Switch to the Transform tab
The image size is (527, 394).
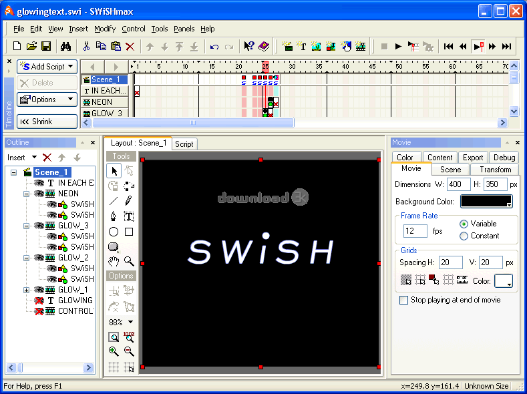(x=495, y=170)
